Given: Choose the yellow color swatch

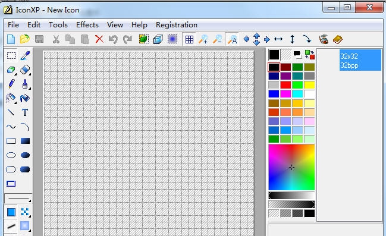Looking at the screenshot, I should tap(309, 85).
